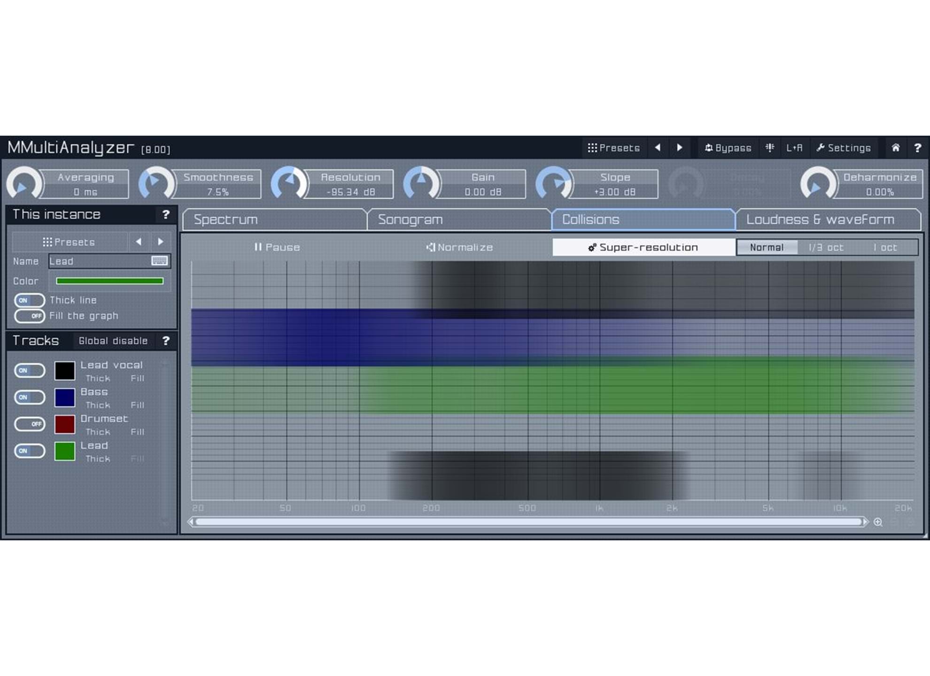Open the keyboard icon in Name field

pos(160,261)
